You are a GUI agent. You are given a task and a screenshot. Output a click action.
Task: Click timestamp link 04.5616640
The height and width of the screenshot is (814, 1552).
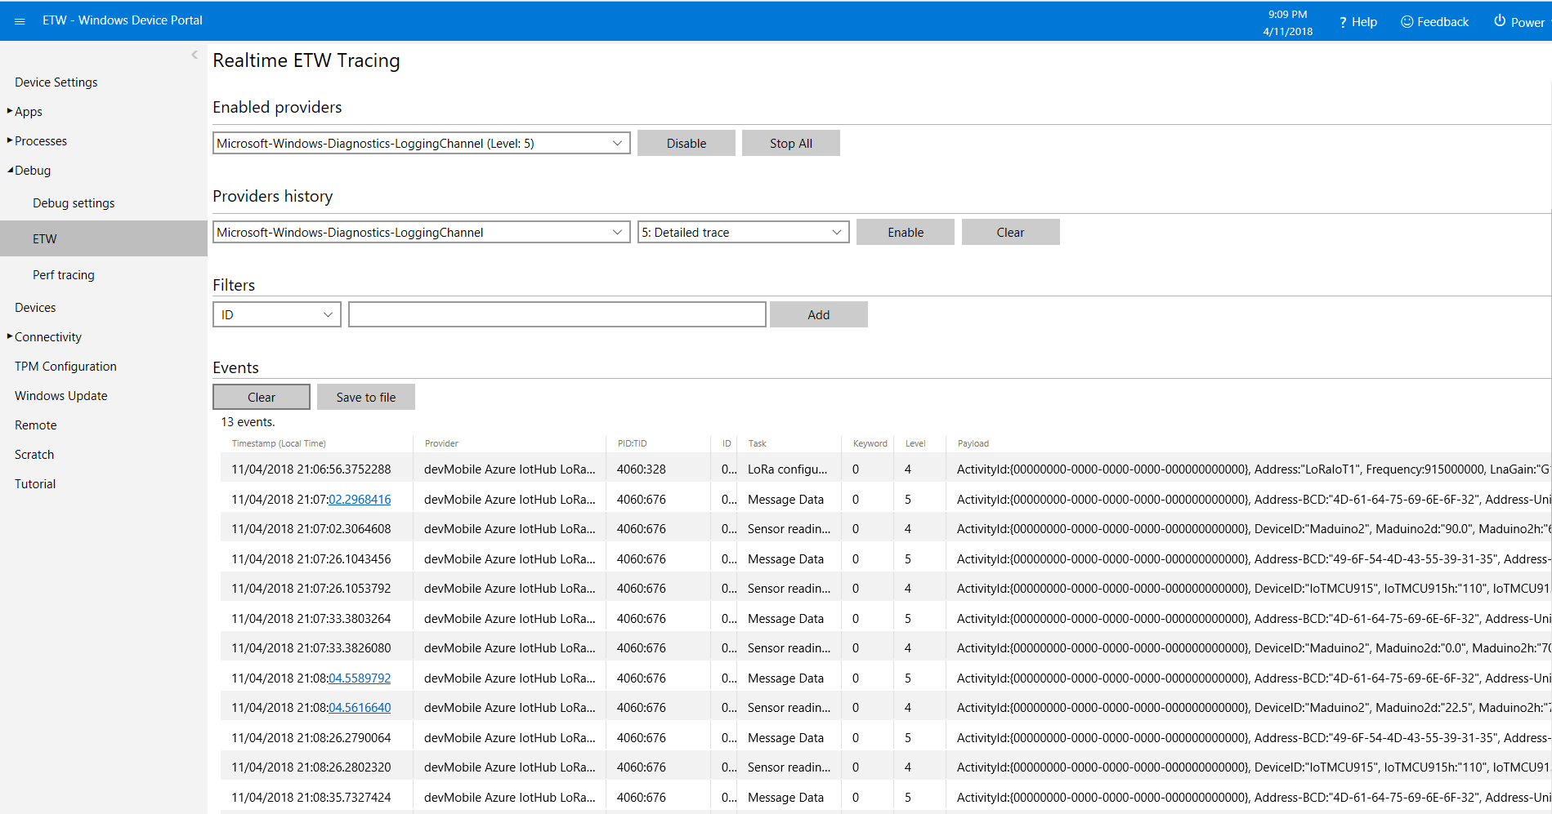coord(360,708)
